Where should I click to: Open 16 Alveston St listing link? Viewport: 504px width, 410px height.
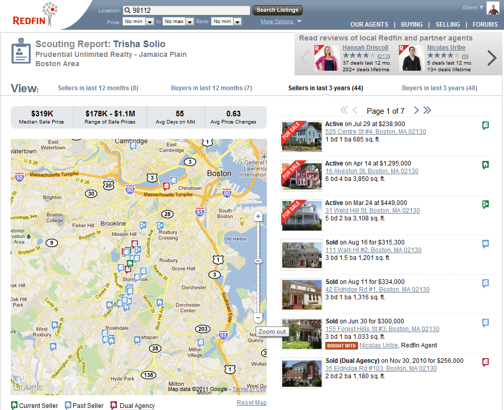tap(371, 171)
